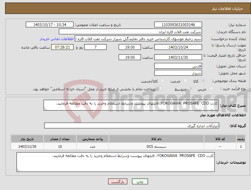Click the delivery province field فارس
The height and width of the screenshot is (190, 251).
tap(178, 66)
